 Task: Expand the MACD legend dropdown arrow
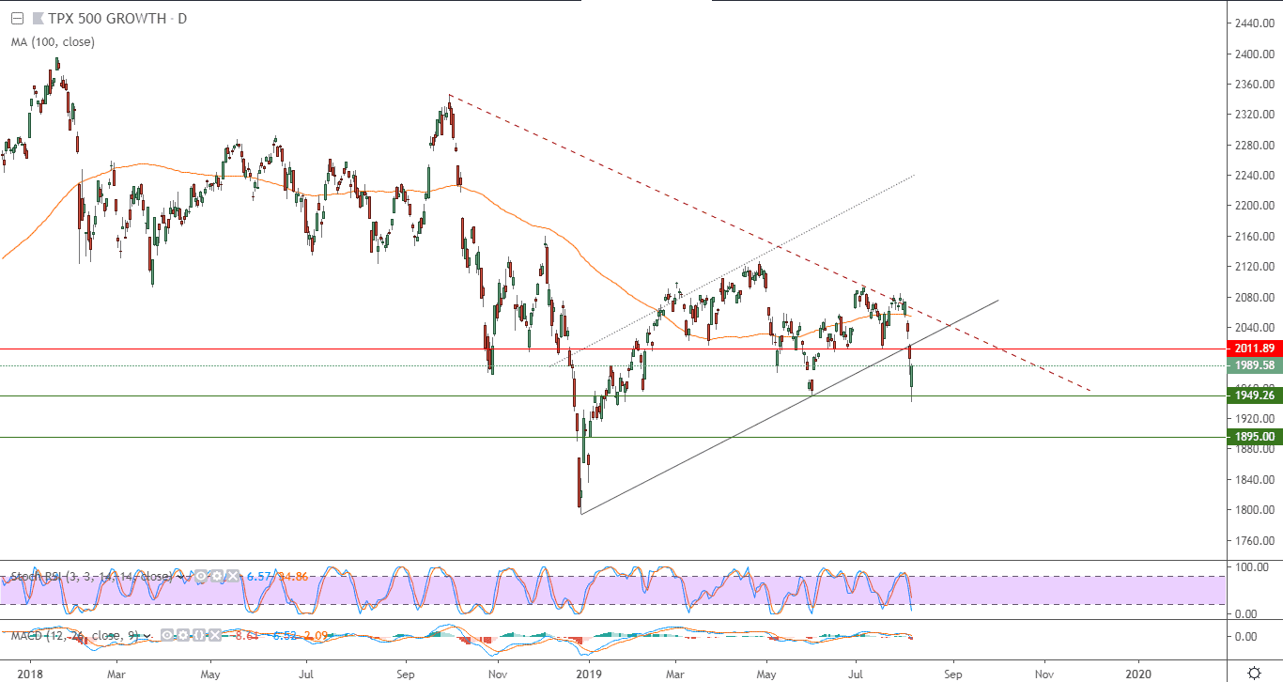(x=148, y=636)
